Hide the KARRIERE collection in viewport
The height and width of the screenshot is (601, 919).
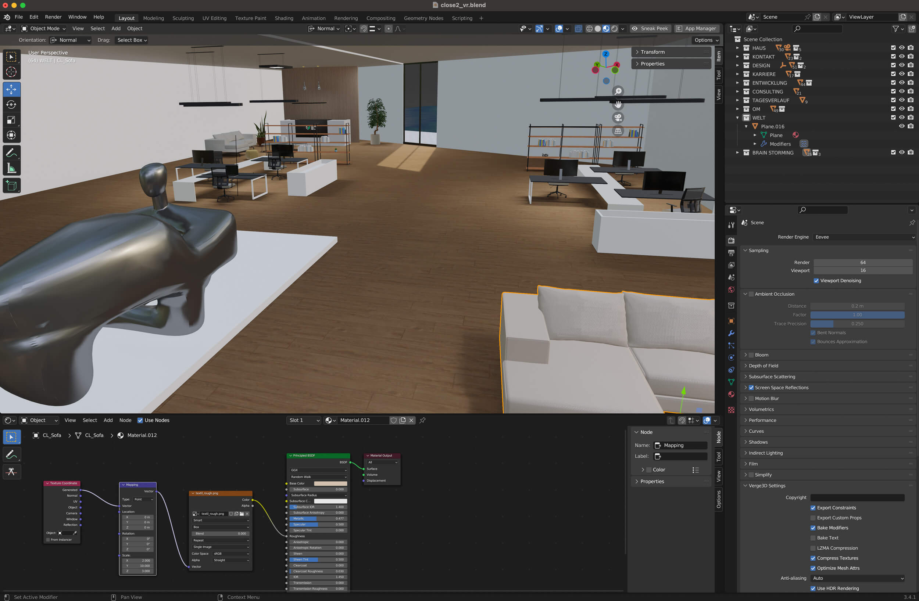901,74
